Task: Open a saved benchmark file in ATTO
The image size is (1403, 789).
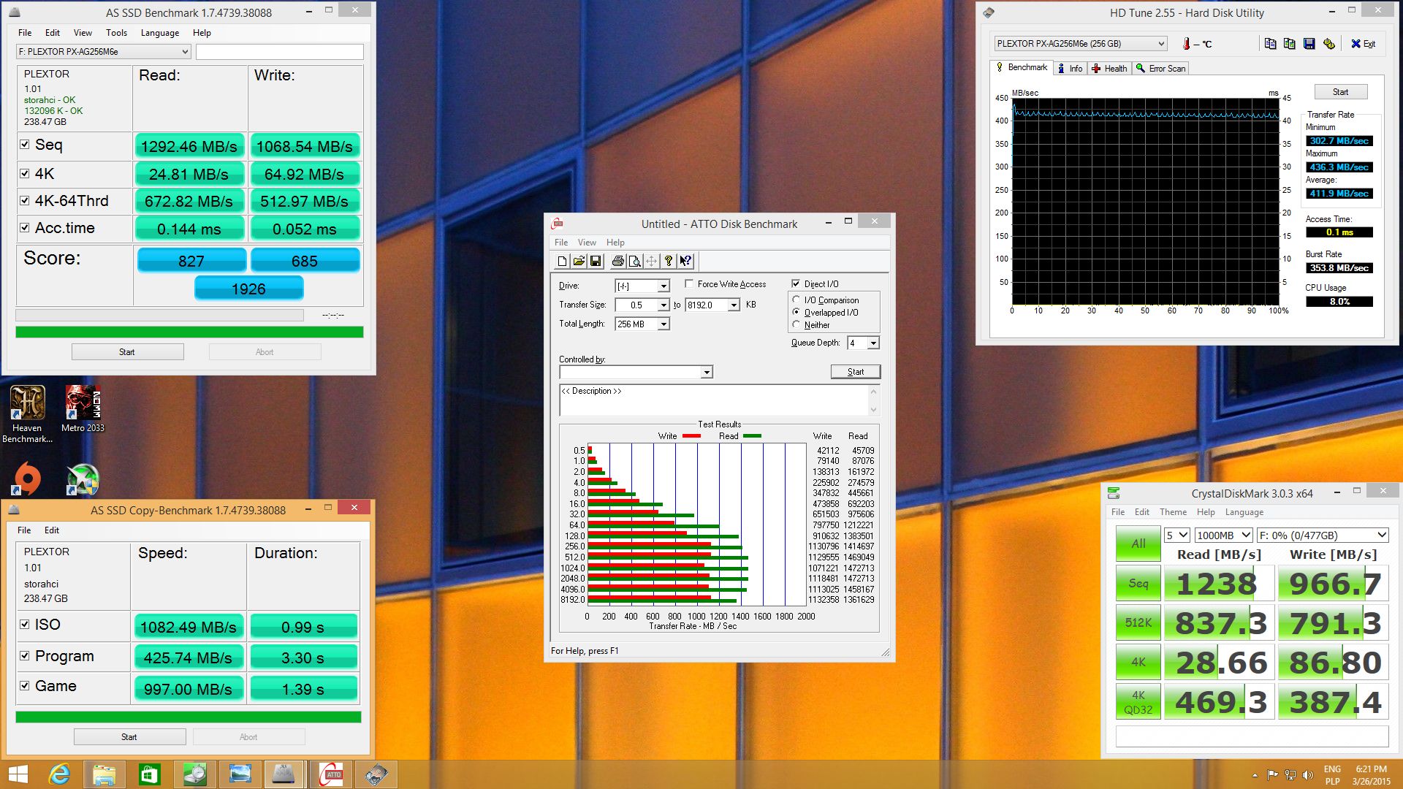Action: click(579, 261)
